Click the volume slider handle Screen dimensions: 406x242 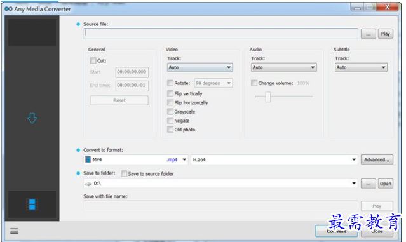tap(268, 97)
